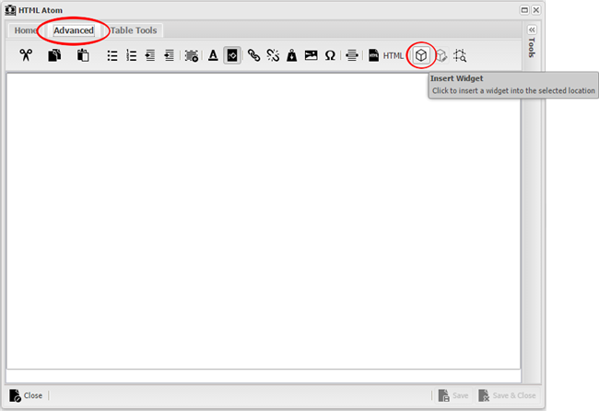Click the Close button at bottom left
Screen dimensions: 599x411
[26, 395]
